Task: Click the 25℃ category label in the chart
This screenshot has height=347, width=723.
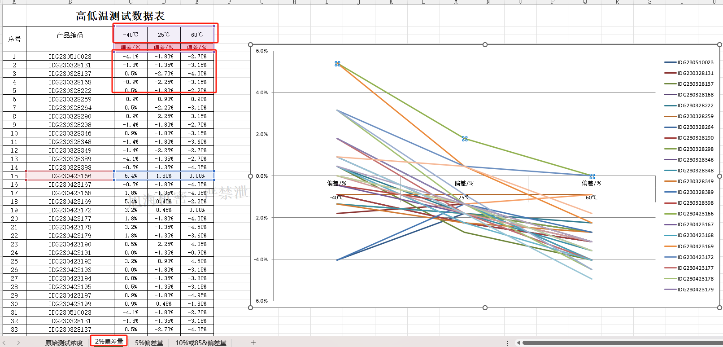Action: (464, 198)
